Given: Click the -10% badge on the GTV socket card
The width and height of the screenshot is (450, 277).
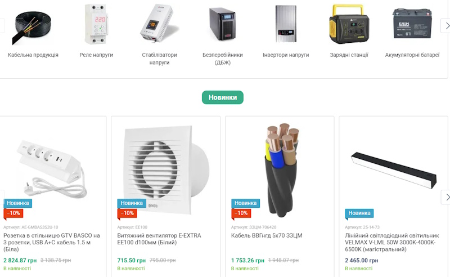Looking at the screenshot, I should pyautogui.click(x=13, y=213).
